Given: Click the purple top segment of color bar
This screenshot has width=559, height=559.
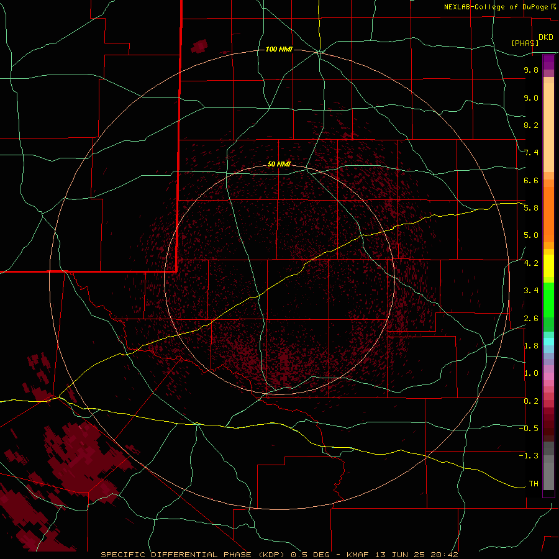Looking at the screenshot, I should tap(548, 62).
